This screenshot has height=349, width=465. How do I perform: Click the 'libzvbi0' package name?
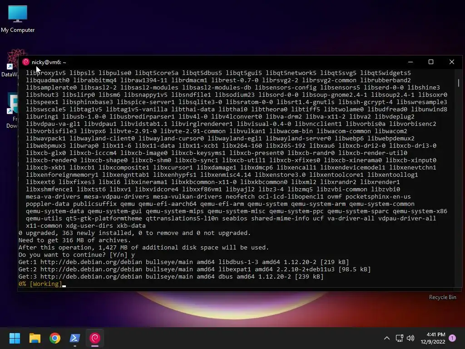click(x=386, y=189)
